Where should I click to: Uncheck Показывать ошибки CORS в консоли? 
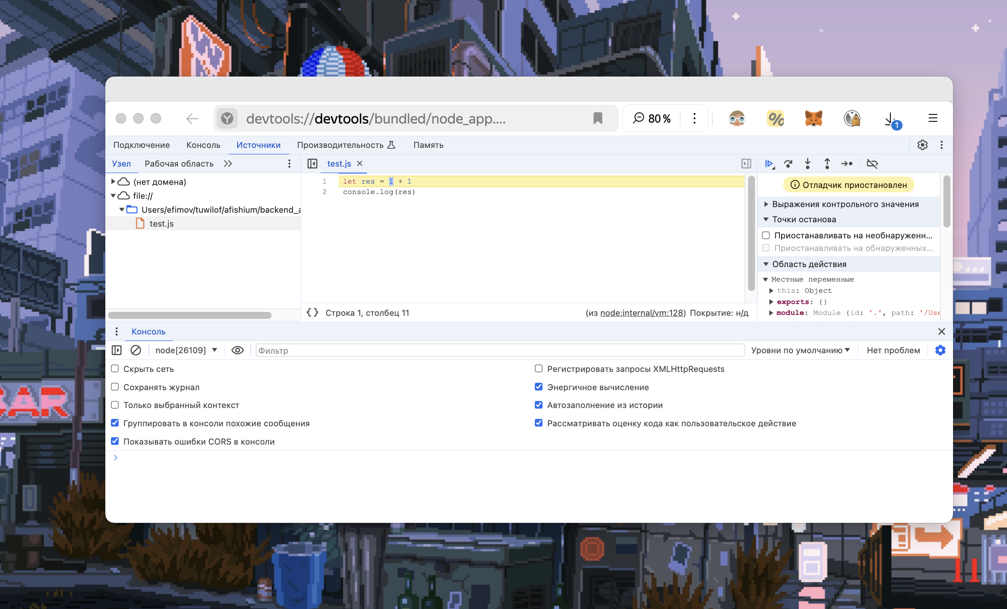115,441
